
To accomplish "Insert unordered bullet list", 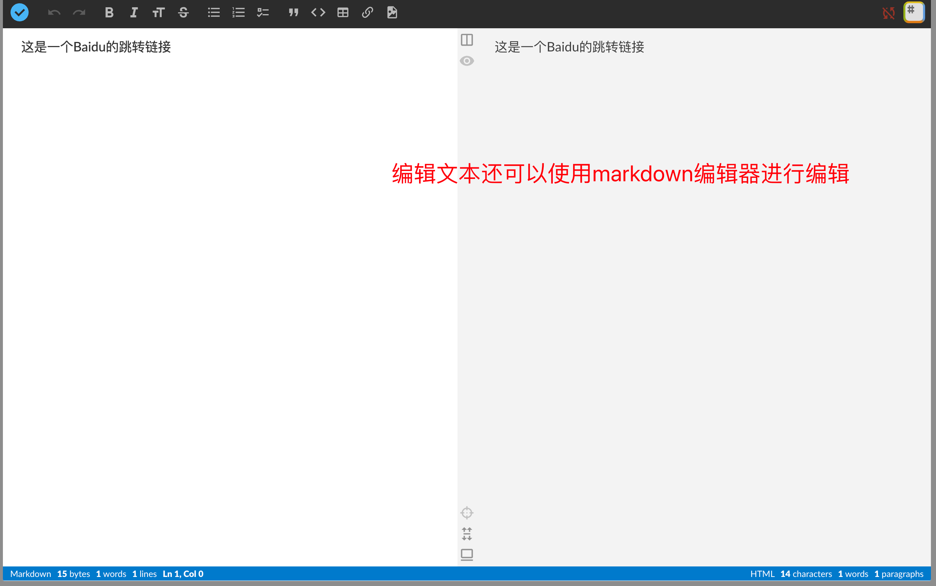I will click(x=214, y=13).
